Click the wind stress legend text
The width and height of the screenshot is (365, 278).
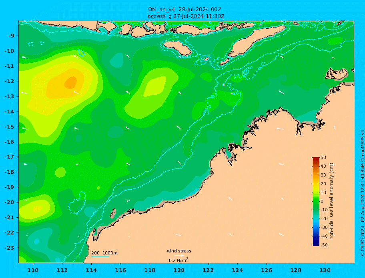point(179,251)
